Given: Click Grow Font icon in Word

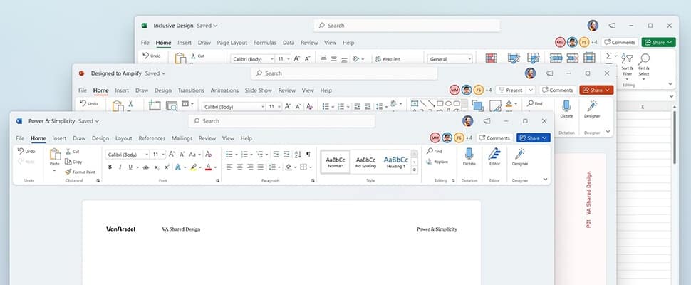Looking at the screenshot, I should 172,154.
